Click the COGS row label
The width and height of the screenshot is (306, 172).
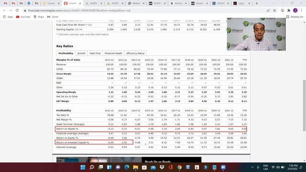59,69
